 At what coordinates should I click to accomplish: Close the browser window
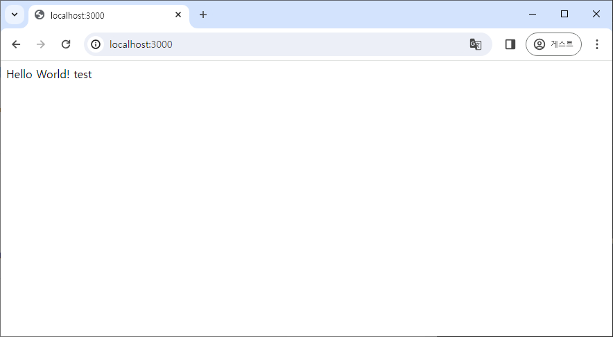[x=596, y=15]
